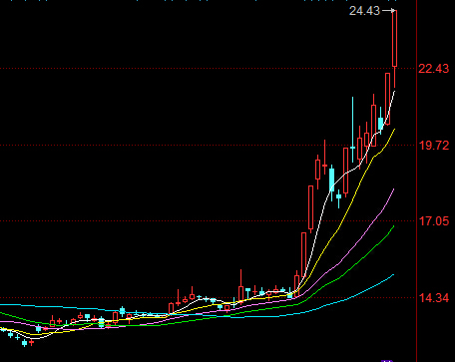Select the yellow moving average line's end
The height and width of the screenshot is (362, 455).
click(394, 130)
